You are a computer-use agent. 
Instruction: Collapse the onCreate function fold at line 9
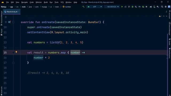click(13, 22)
